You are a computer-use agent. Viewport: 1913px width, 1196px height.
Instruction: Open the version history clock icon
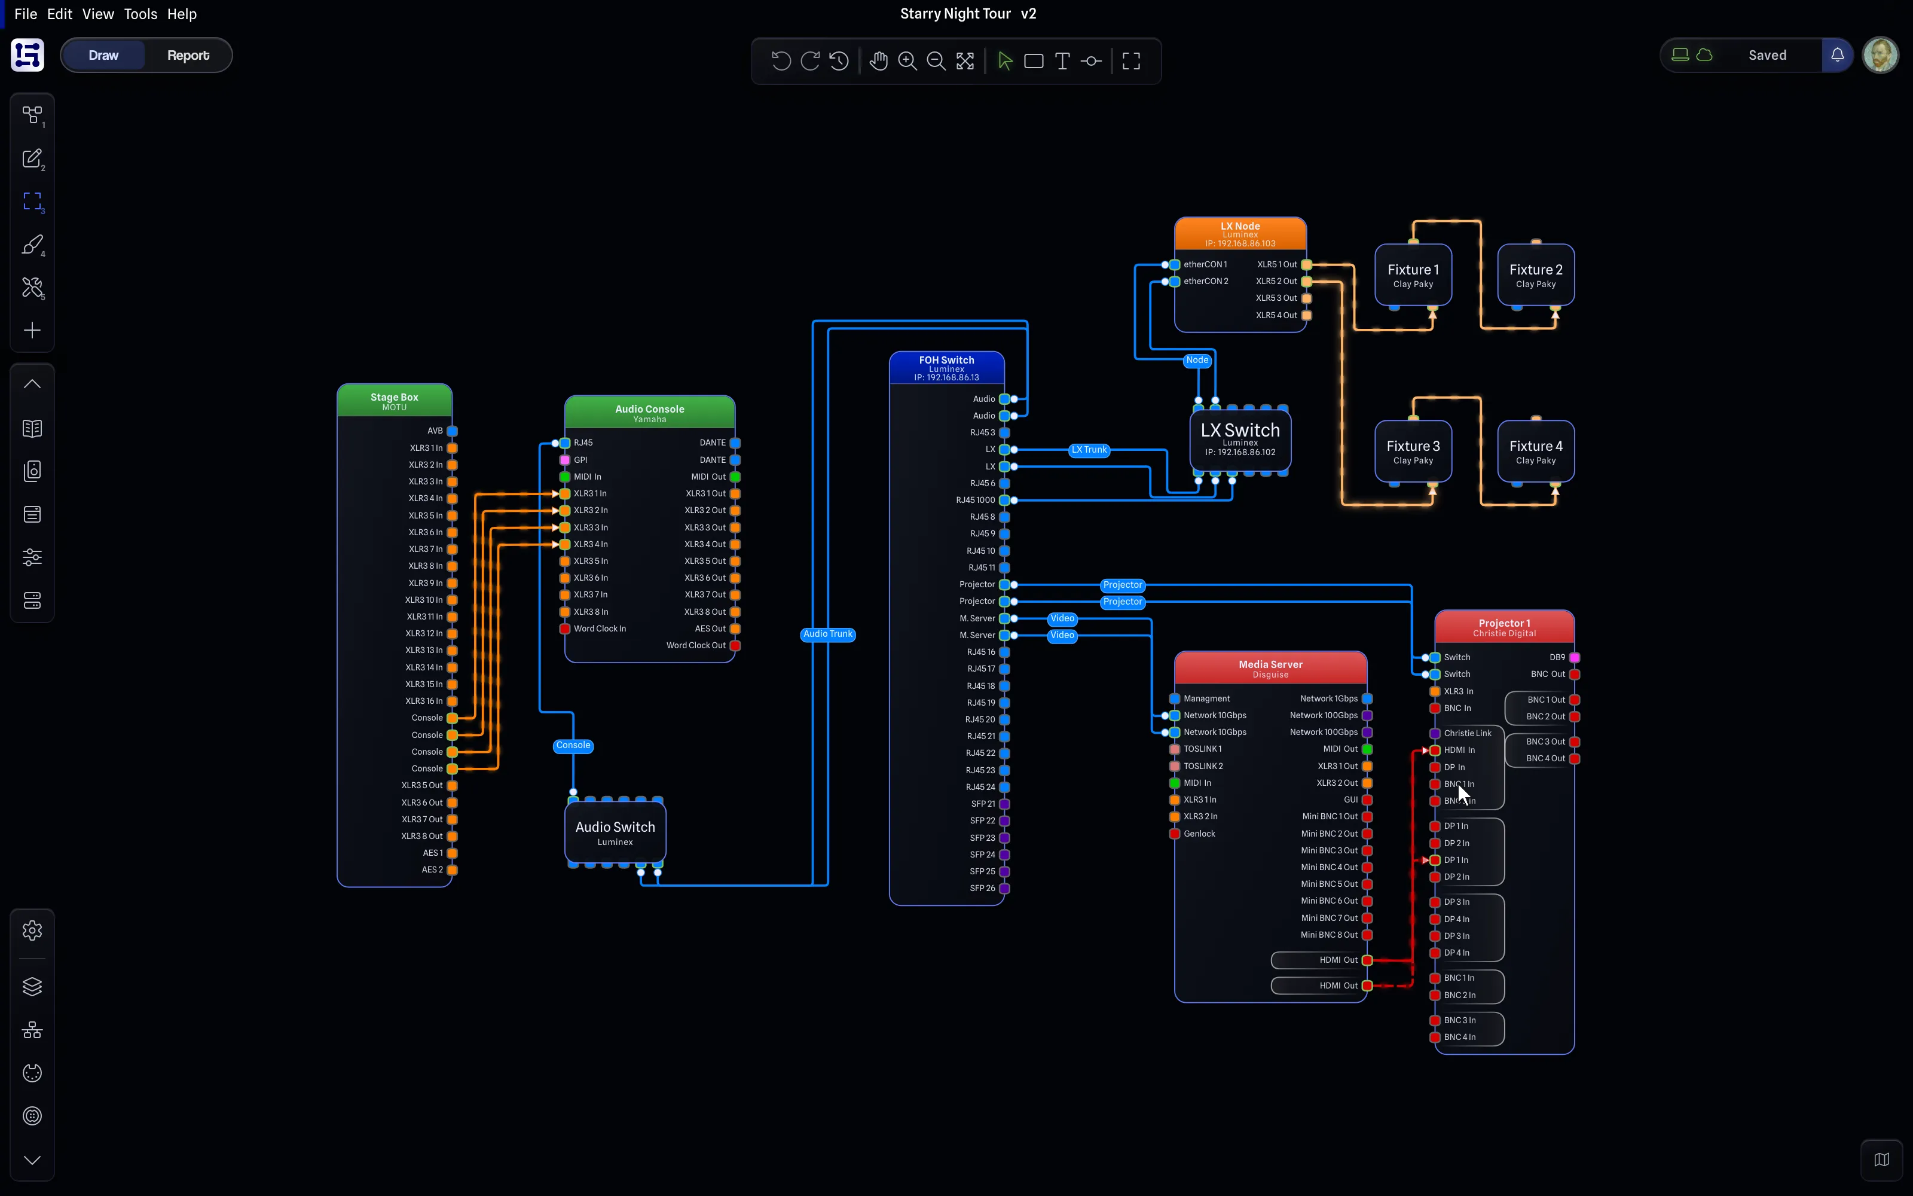[839, 61]
